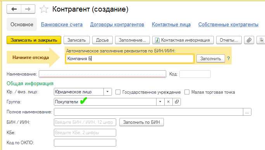Go back with the left arrow button
Image resolution: width=265 pixels, height=150 pixels.
[14, 9]
